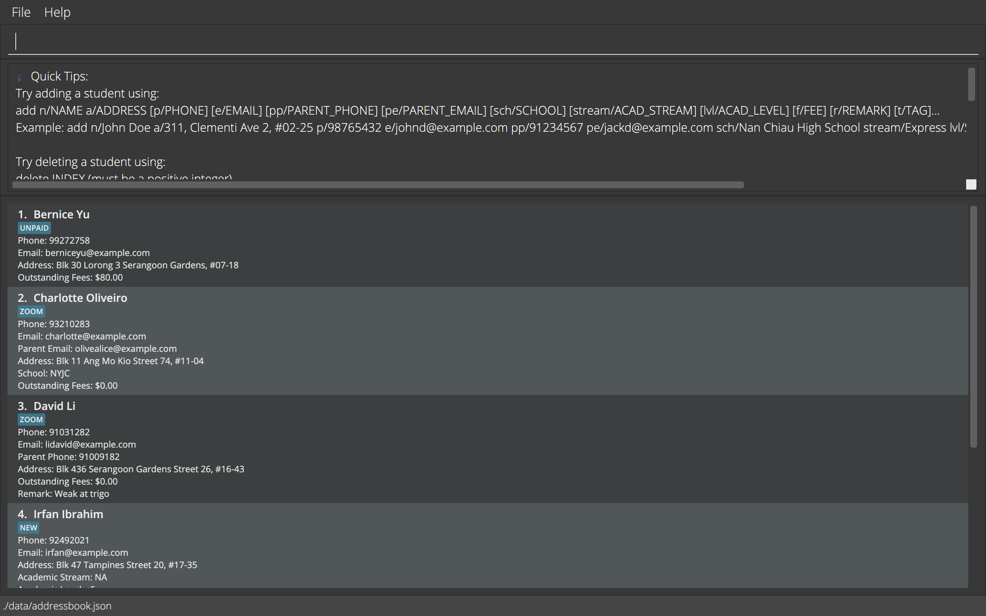Open the Help menu
Screen dimensions: 986x616
[57, 12]
